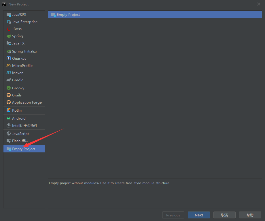Pick Grails project type
The image size is (265, 221).
click(24, 95)
